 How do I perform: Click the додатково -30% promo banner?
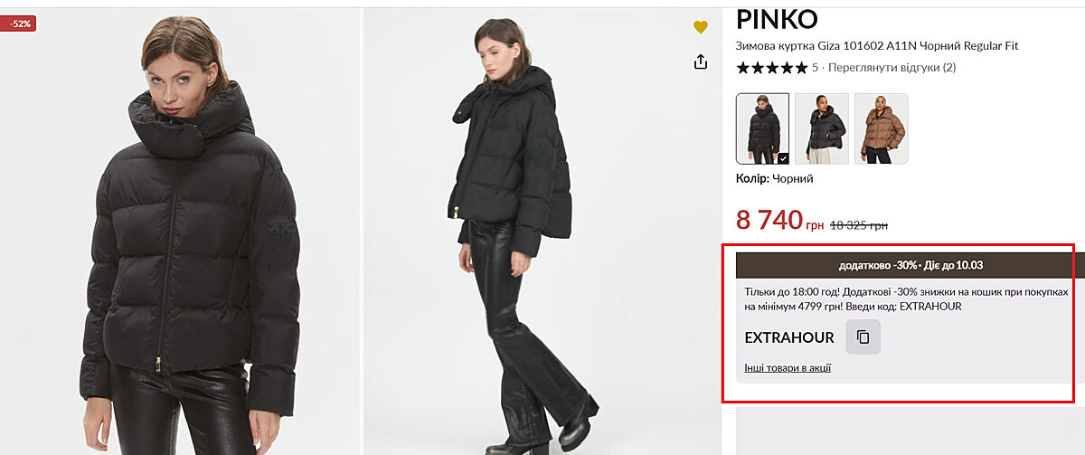904,265
